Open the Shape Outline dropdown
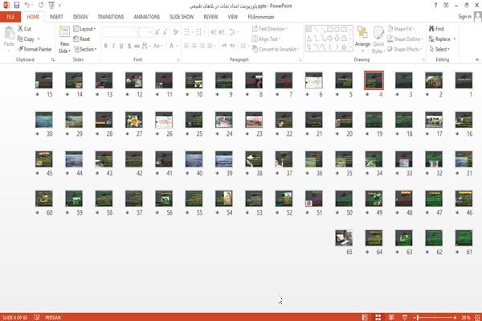This screenshot has width=482, height=321. [405, 39]
